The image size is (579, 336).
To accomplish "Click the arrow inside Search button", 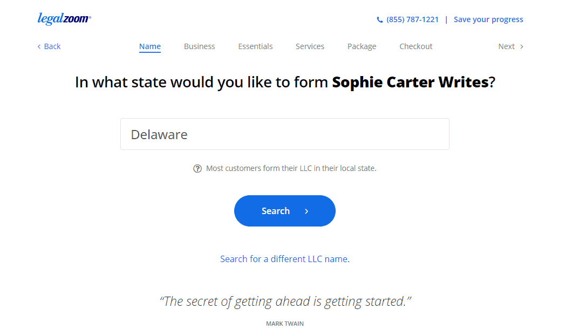I will click(x=306, y=211).
